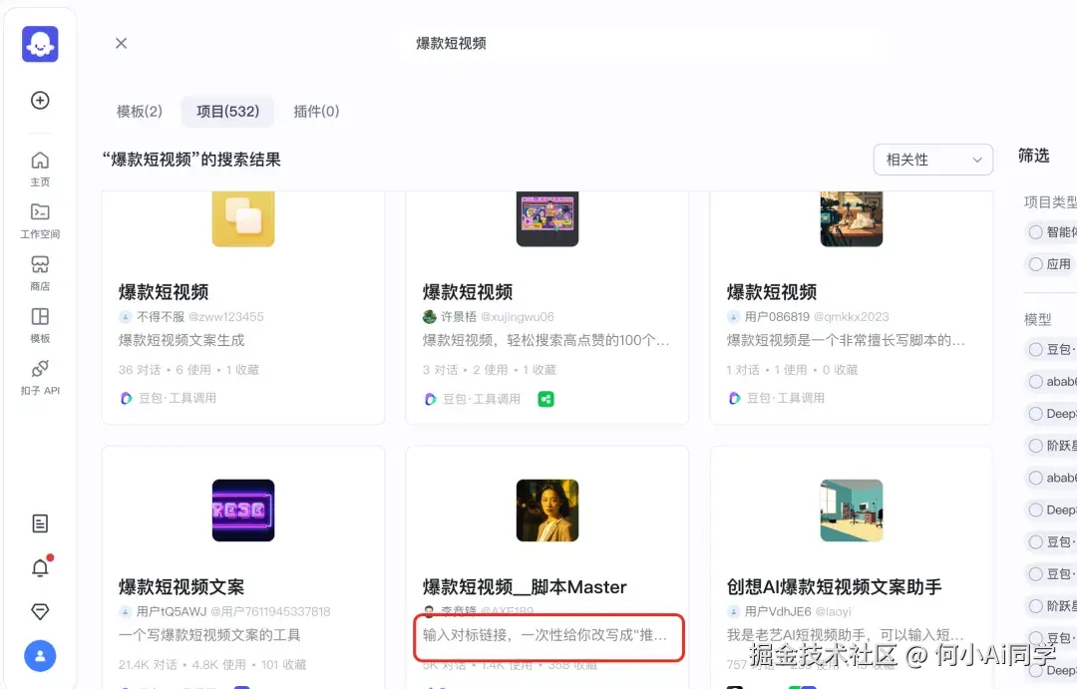This screenshot has width=1077, height=689.
Task: Switch to the 模板(2) tab
Action: pos(138,112)
